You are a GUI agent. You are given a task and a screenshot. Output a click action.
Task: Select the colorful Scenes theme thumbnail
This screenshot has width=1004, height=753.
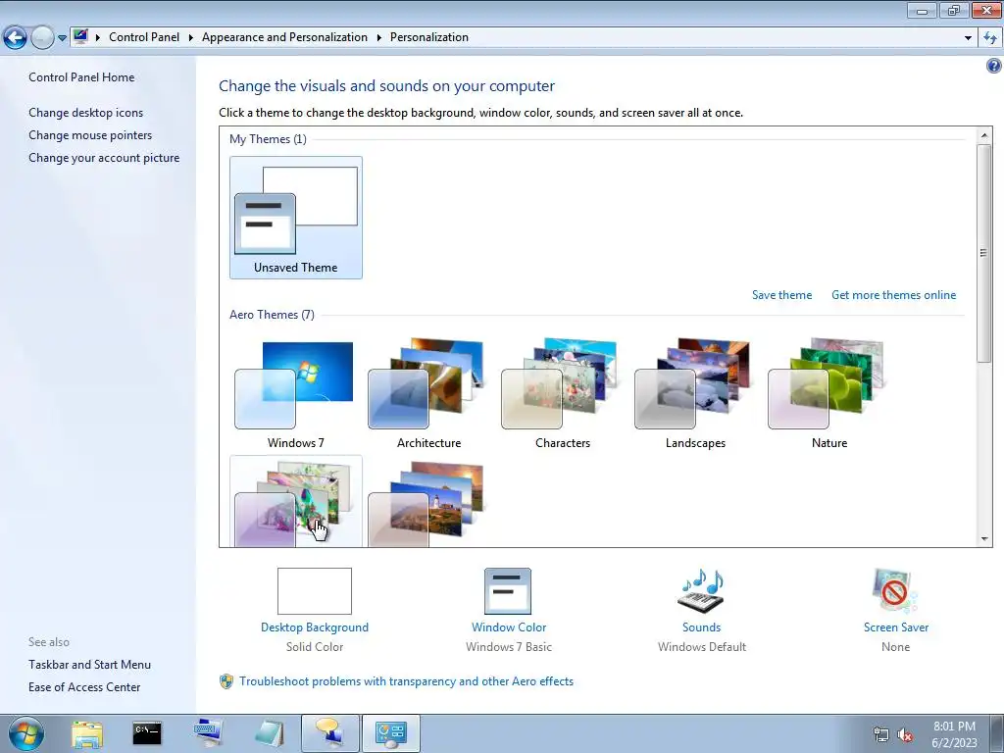296,501
